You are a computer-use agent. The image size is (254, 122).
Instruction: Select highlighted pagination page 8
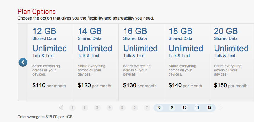tap(159, 107)
